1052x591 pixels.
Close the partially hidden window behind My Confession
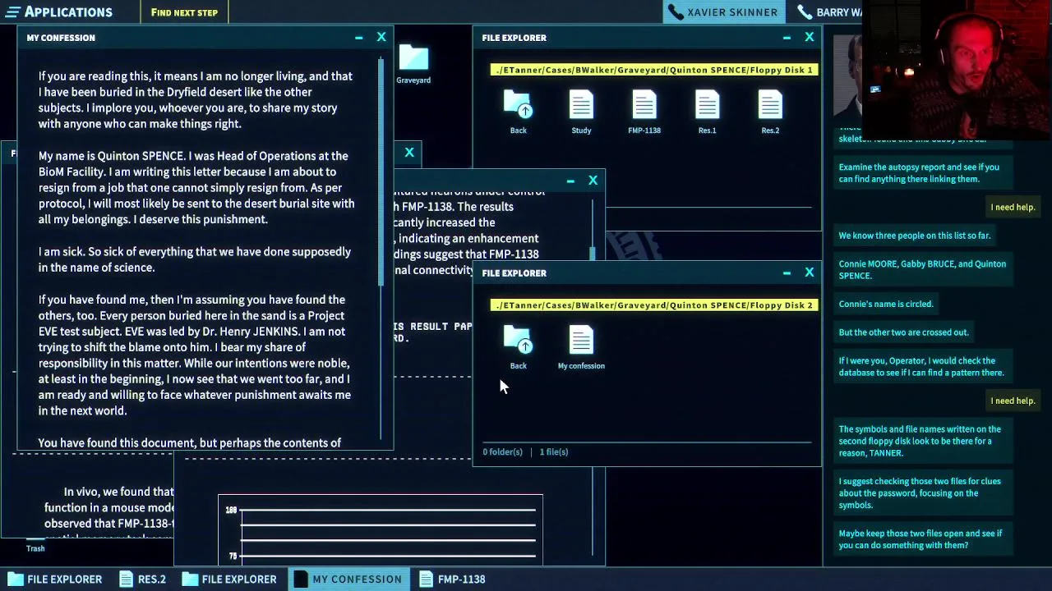[x=409, y=153]
